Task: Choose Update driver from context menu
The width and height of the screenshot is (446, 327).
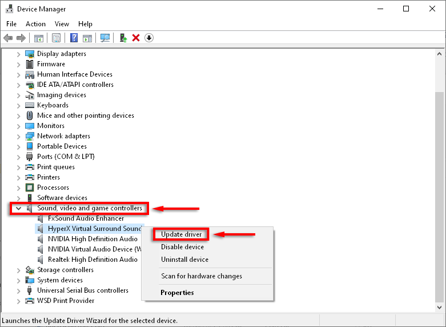Action: coord(181,234)
